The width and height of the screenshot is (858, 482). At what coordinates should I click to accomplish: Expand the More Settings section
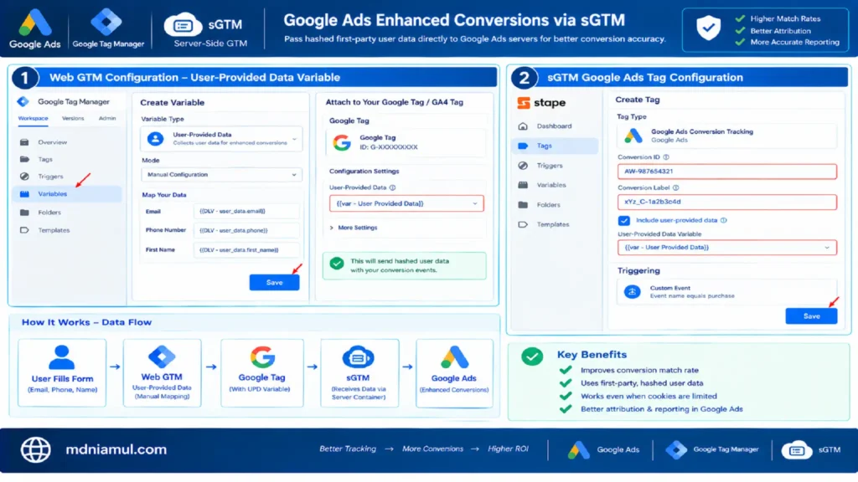point(354,228)
